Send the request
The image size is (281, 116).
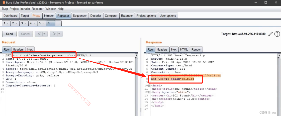pyautogui.click(x=9, y=34)
